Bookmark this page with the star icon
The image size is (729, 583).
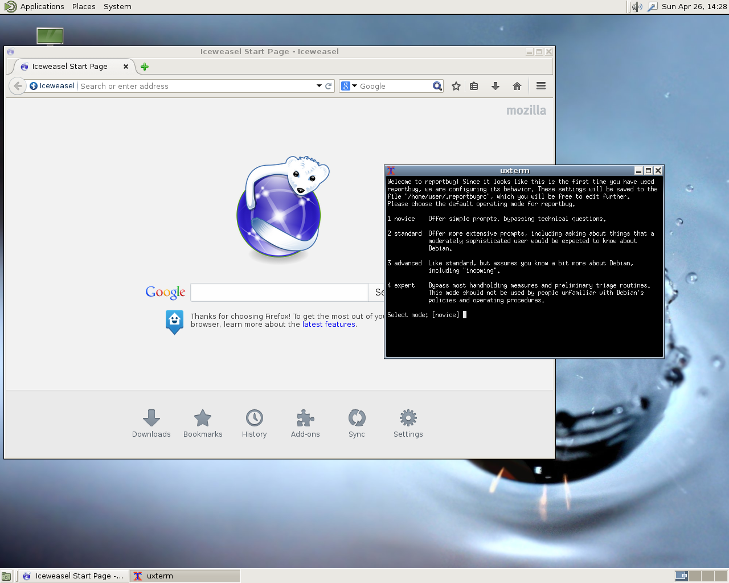tap(456, 86)
